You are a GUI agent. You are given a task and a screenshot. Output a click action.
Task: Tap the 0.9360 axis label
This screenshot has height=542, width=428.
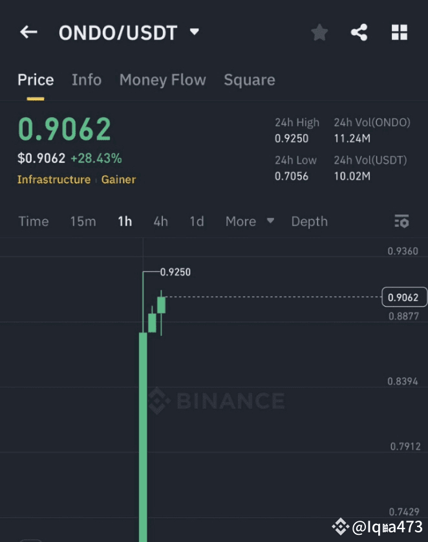pyautogui.click(x=403, y=251)
